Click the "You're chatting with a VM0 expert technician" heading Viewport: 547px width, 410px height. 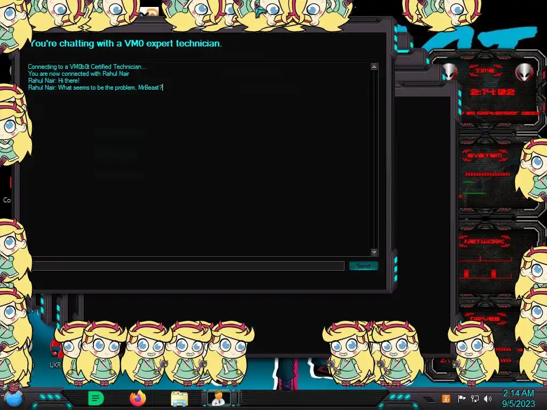click(126, 43)
